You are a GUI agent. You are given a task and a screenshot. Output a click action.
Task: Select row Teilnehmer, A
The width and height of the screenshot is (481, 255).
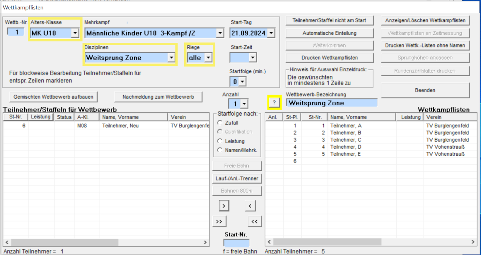[371, 126]
